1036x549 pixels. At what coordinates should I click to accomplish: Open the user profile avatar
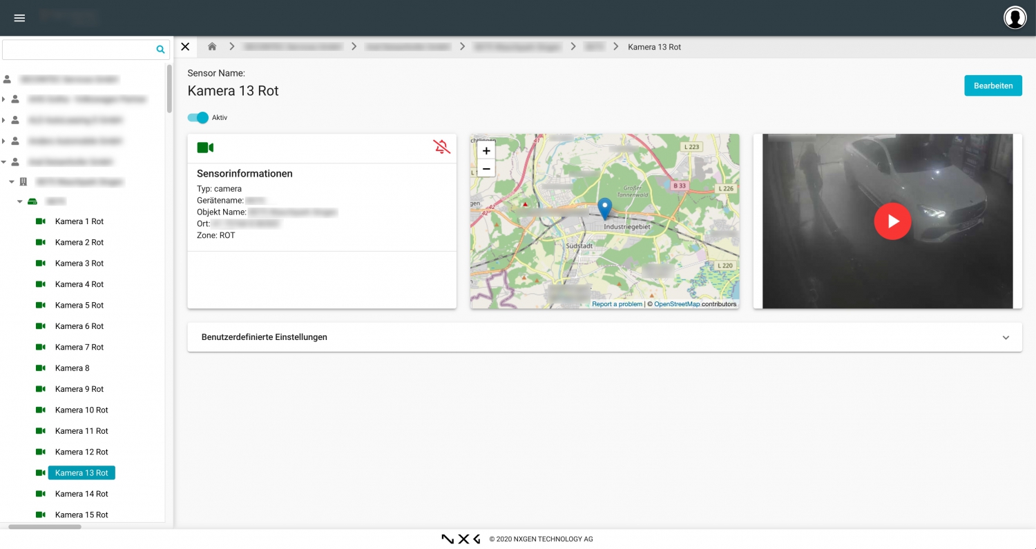click(1015, 18)
